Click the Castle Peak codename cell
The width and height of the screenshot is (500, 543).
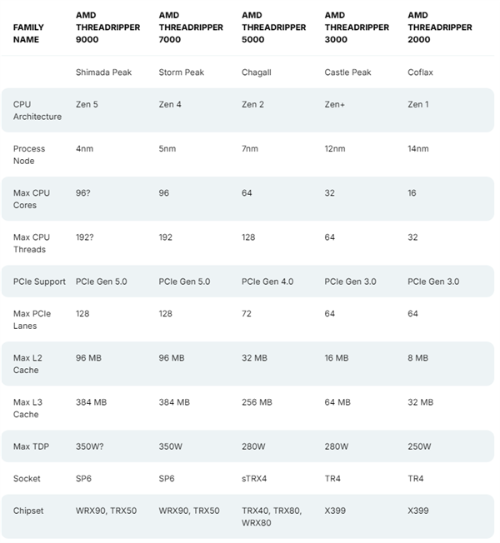pyautogui.click(x=349, y=72)
